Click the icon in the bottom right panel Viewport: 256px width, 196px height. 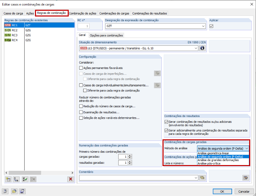[x=246, y=178]
